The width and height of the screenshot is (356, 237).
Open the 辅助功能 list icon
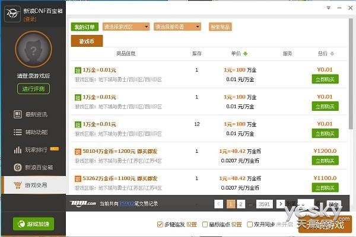17,132
